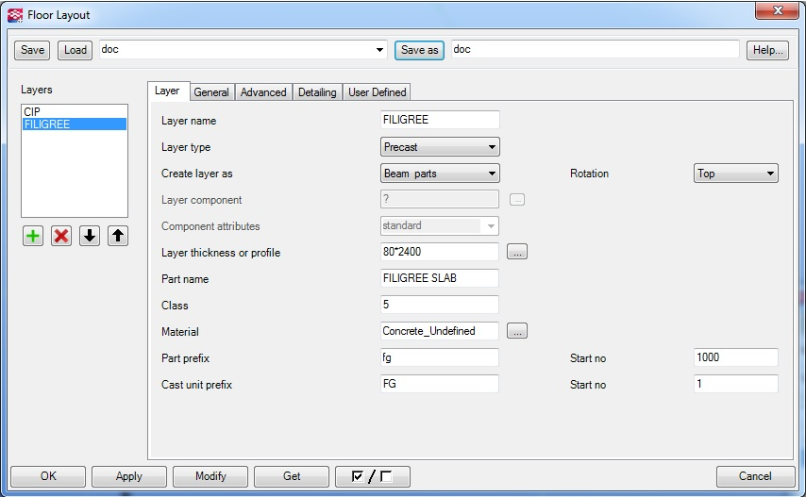Screen dimensions: 806x497
Task: Click the Layer name input field
Action: click(x=440, y=120)
